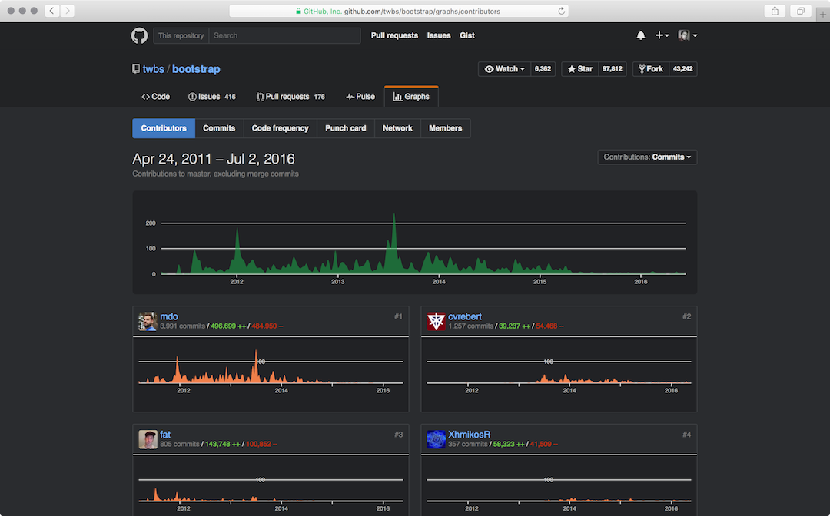Open mdo's profile link
The width and height of the screenshot is (830, 516).
169,316
